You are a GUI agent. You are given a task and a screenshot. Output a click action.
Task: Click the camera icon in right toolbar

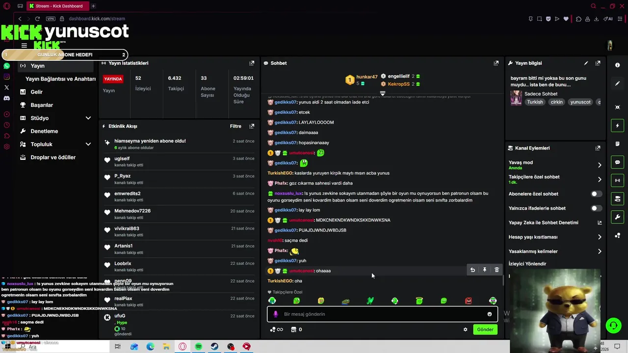click(x=617, y=107)
